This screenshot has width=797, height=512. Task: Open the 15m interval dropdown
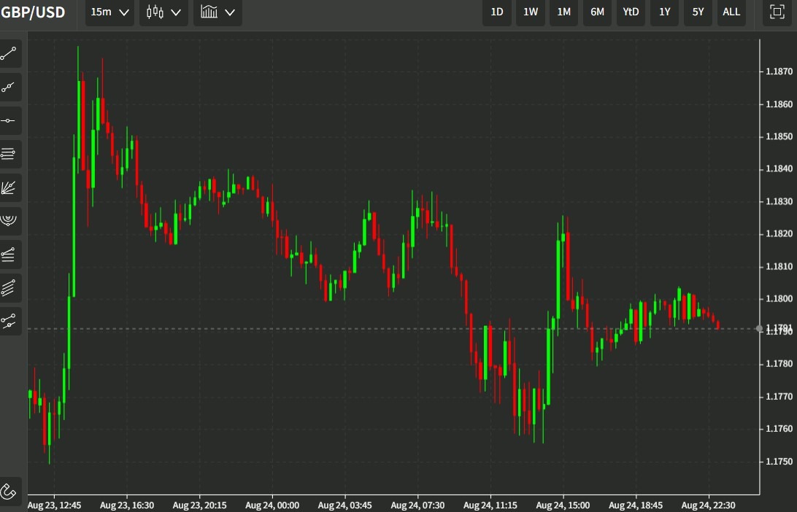click(109, 12)
